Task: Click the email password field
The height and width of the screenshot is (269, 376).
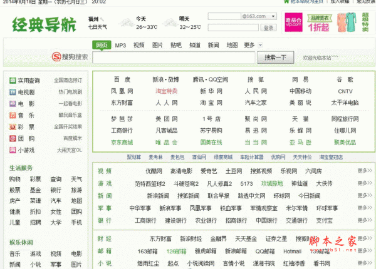Action: (x=233, y=28)
